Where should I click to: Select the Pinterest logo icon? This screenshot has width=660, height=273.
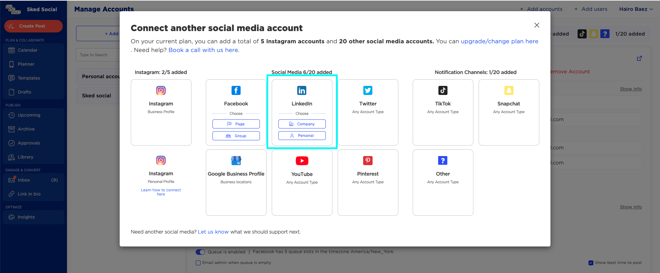(368, 160)
